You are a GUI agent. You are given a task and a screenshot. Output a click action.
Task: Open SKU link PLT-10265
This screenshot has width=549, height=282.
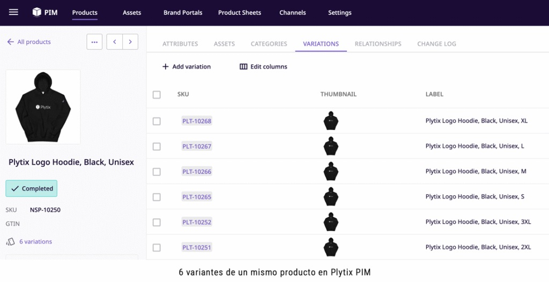pyautogui.click(x=197, y=197)
